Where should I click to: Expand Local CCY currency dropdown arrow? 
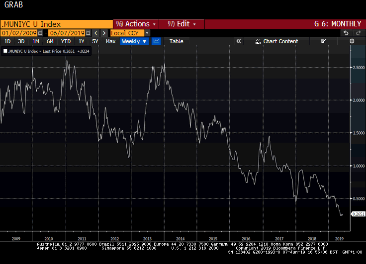pos(147,33)
